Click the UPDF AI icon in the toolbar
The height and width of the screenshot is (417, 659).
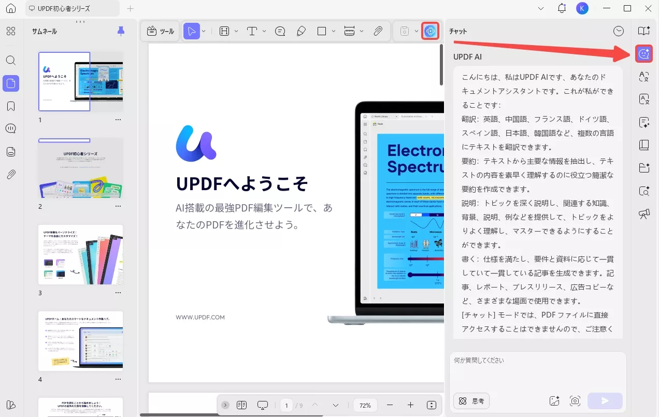tap(431, 31)
